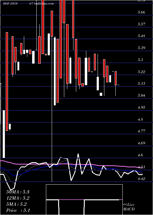Click the 4.95 price axis label
Image resolution: width=153 pixels, height=215 pixels.
[x=141, y=107]
